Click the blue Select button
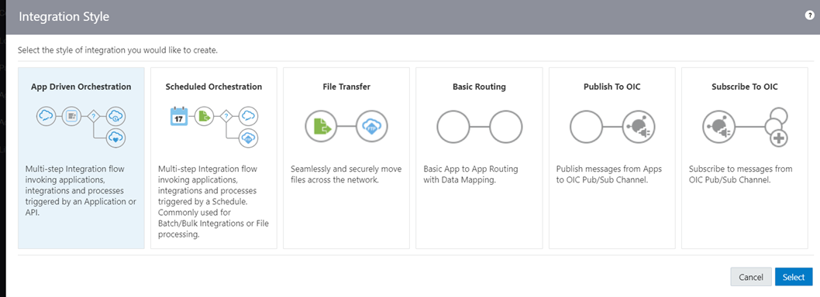The image size is (820, 297). click(x=794, y=277)
